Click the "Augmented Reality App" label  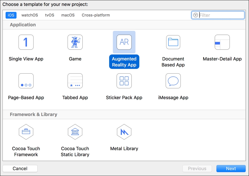click(124, 62)
